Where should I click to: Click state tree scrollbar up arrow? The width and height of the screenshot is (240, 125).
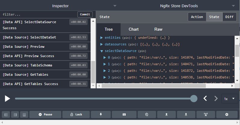pyautogui.click(x=237, y=38)
